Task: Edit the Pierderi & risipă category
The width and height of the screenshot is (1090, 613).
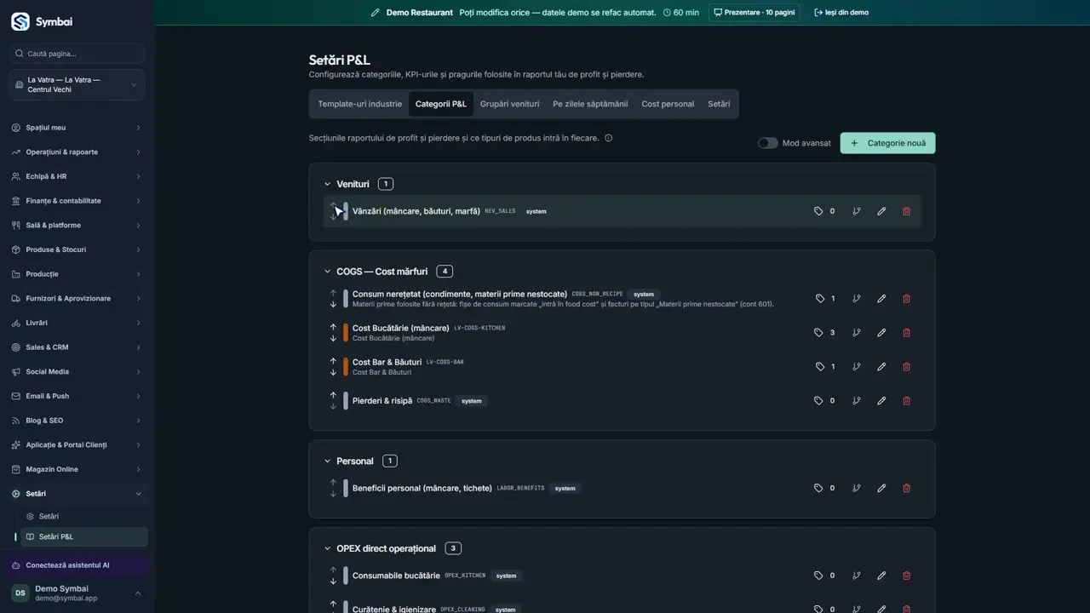Action: click(x=881, y=401)
